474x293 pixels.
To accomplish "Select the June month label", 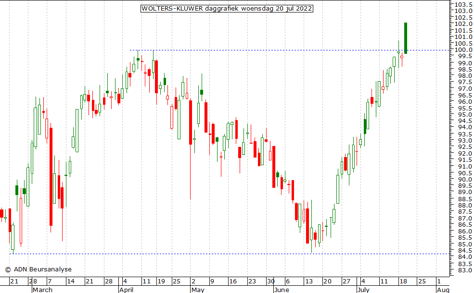I will coord(282,290).
